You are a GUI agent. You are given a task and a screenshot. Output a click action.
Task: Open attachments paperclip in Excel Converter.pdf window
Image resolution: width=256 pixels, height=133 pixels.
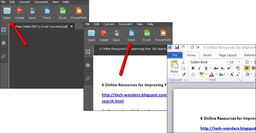(4, 56)
